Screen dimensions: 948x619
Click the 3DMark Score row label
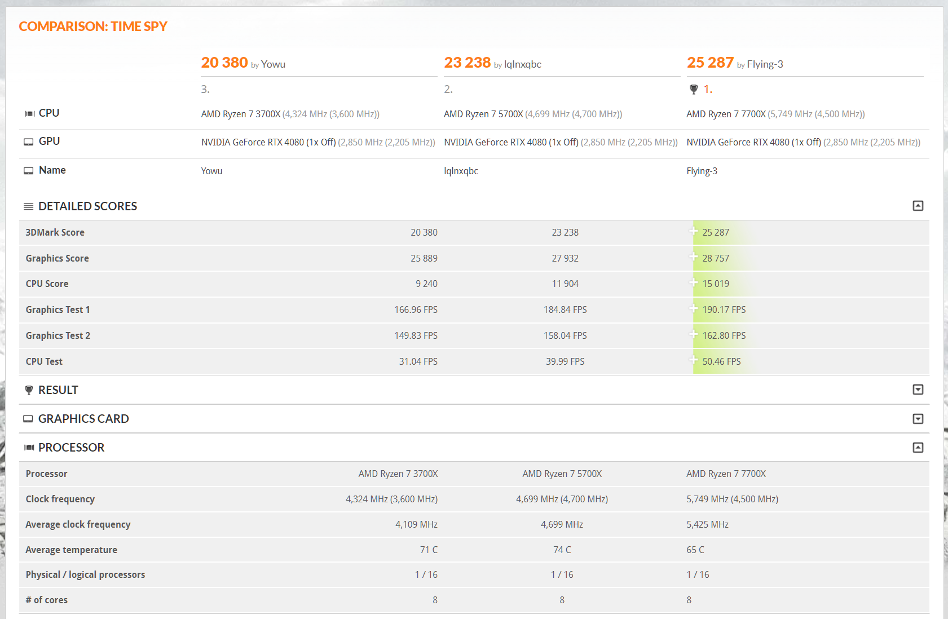[x=55, y=232]
